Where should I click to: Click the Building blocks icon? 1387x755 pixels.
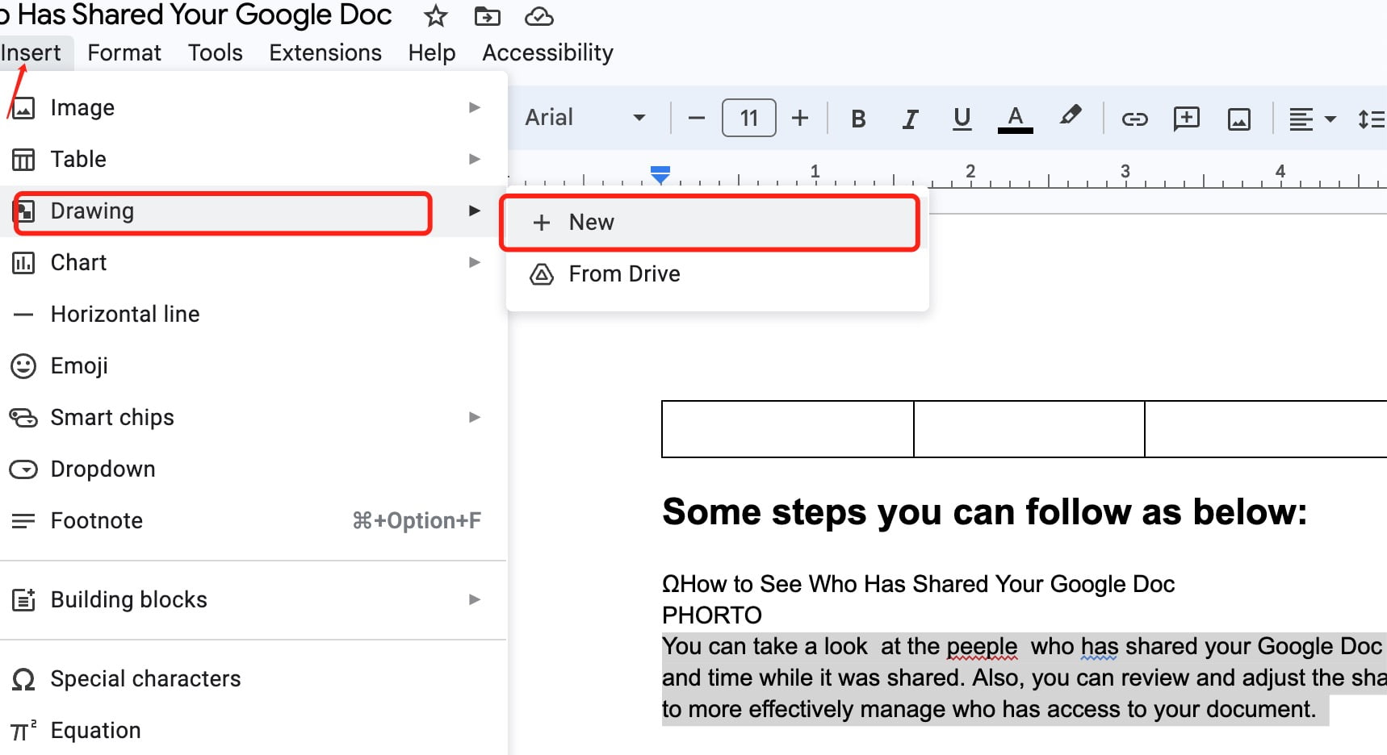[23, 600]
